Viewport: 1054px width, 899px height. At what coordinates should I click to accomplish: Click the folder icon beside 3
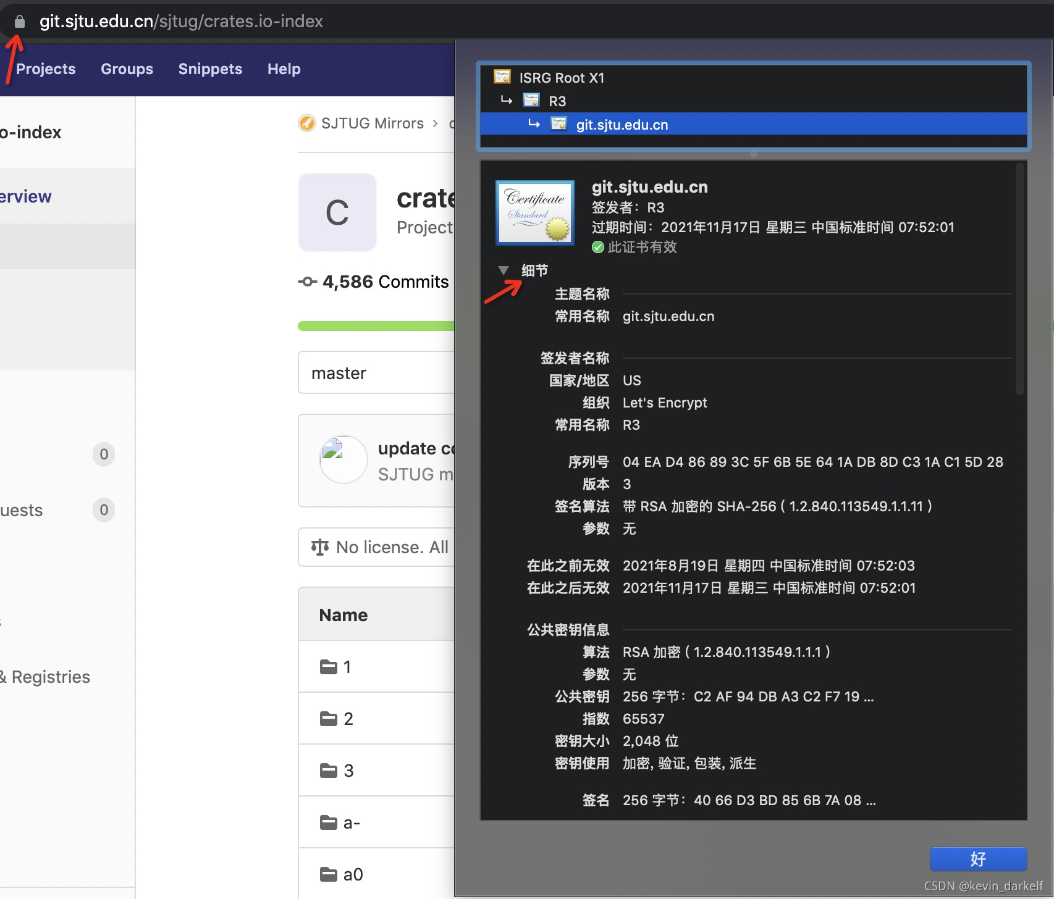click(x=329, y=771)
